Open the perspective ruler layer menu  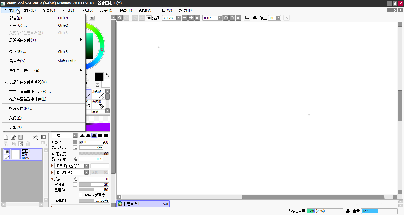pyautogui.click(x=35, y=137)
